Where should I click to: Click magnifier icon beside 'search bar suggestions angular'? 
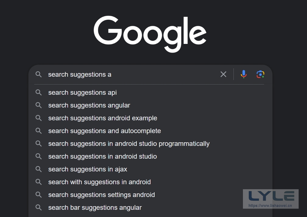[x=38, y=208]
